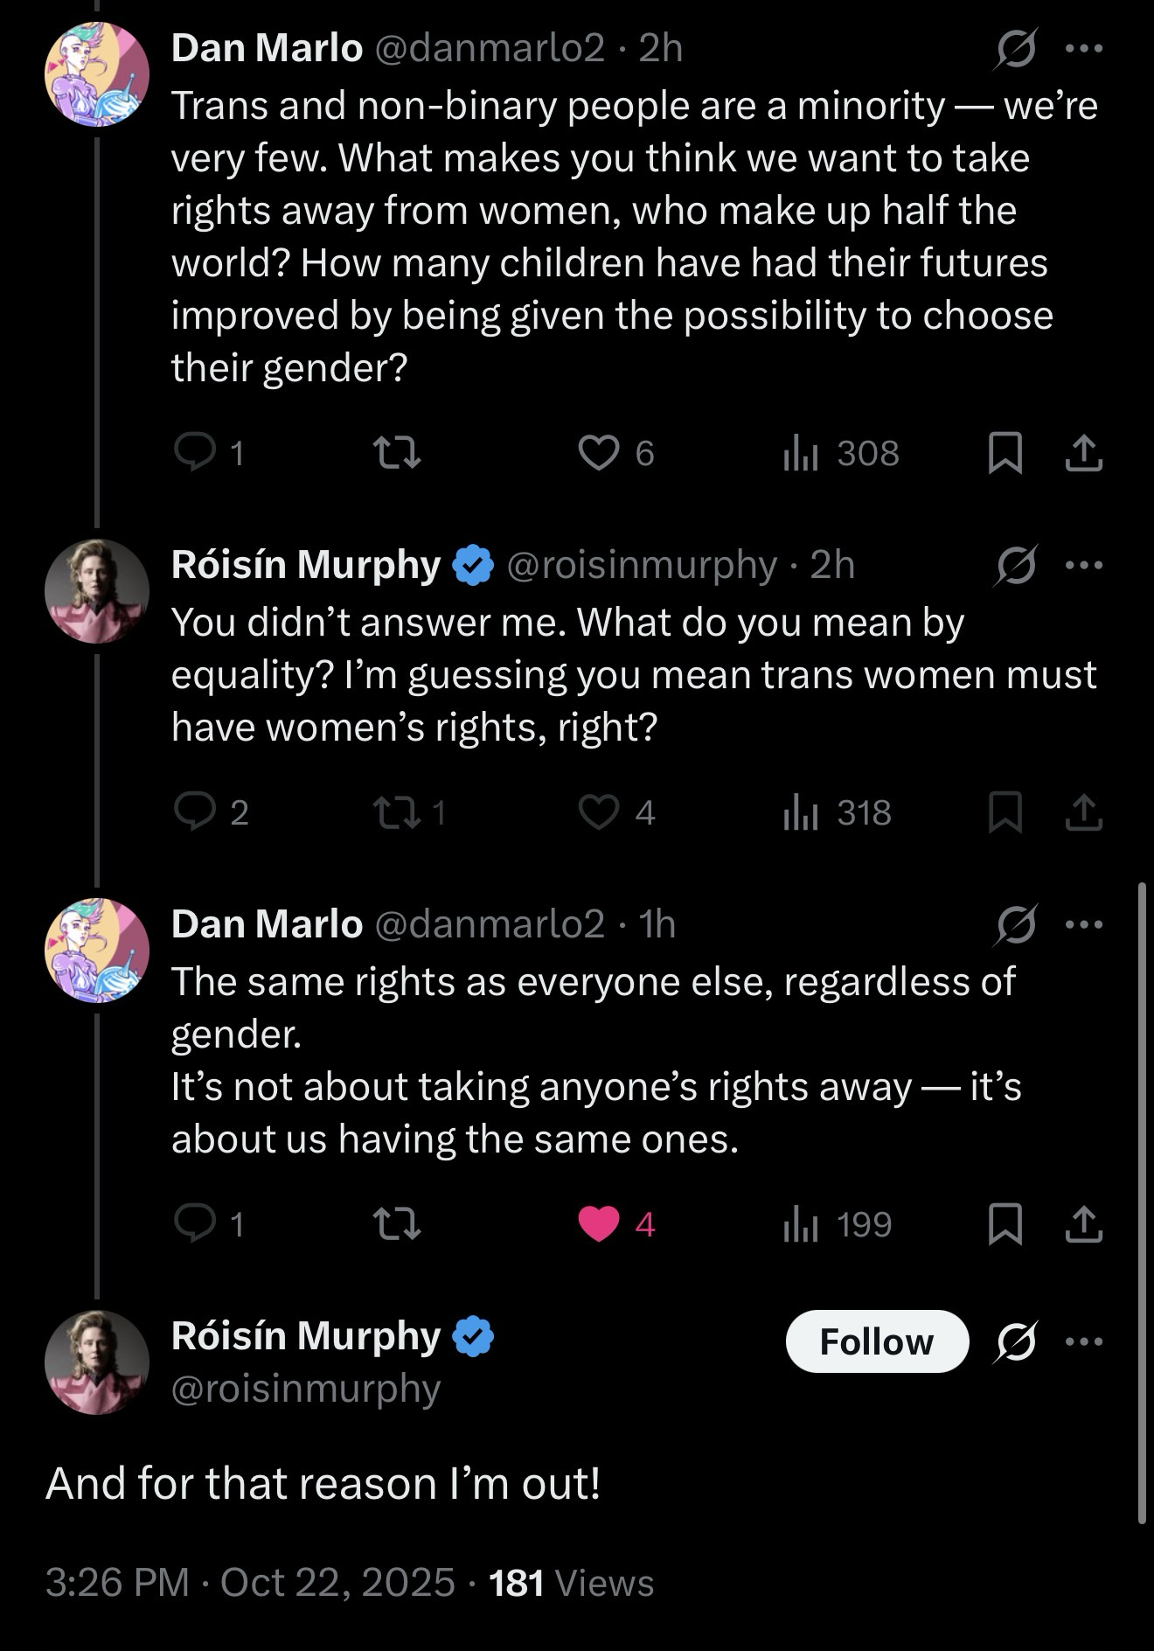
Task: Open more options on Róisín Murphy's 2h tweet
Action: [1085, 565]
